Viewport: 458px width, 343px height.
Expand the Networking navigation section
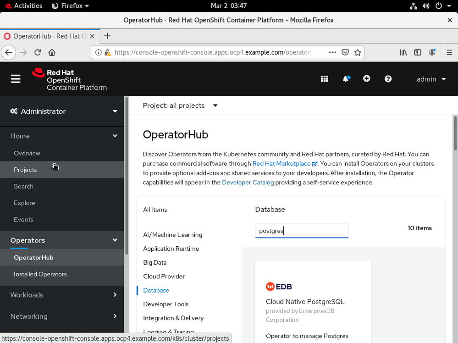point(63,316)
